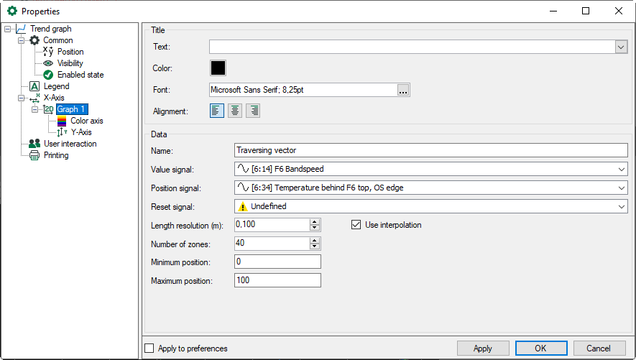Screen dimensions: 636x360
Task: Align title text to the left
Action: (216, 111)
